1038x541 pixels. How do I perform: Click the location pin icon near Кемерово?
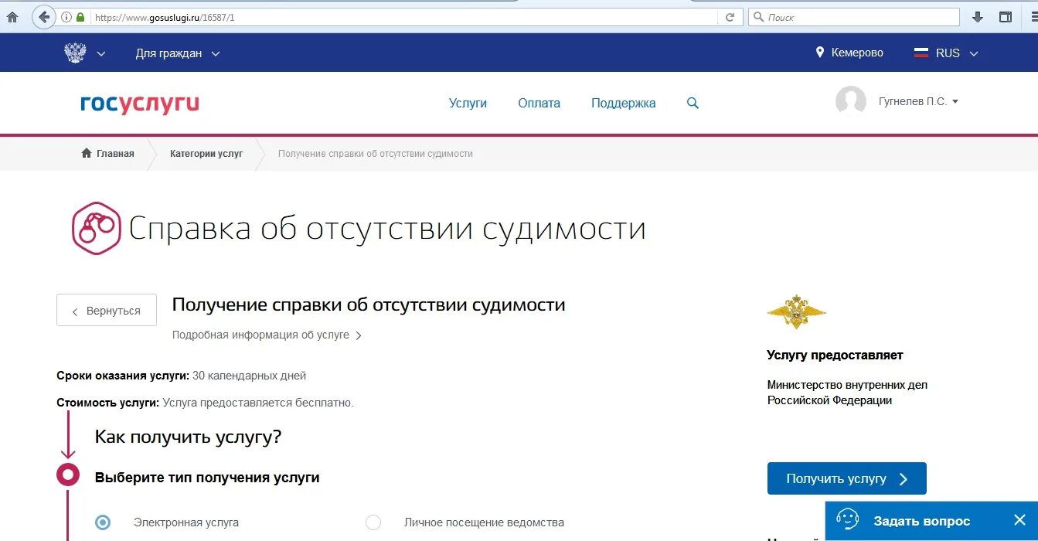820,53
